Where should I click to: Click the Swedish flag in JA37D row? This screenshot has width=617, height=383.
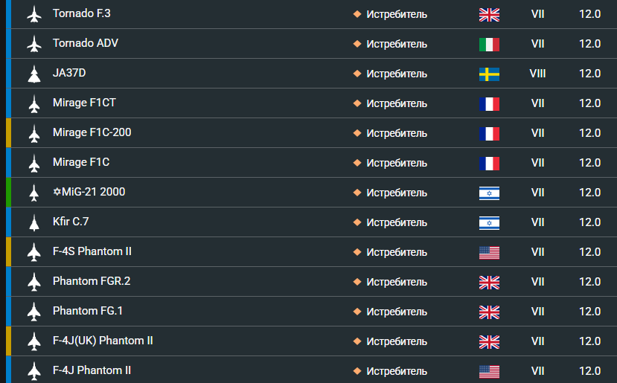(x=489, y=74)
